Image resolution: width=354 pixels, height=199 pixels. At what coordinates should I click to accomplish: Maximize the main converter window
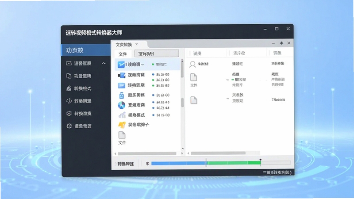[x=277, y=29]
